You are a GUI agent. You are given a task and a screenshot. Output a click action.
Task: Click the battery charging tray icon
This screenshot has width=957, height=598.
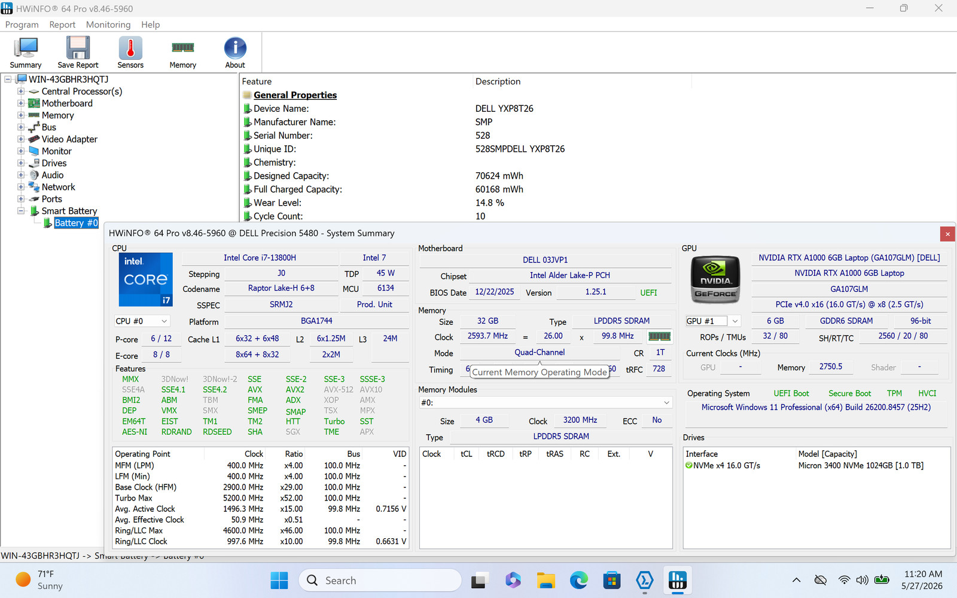tap(882, 579)
